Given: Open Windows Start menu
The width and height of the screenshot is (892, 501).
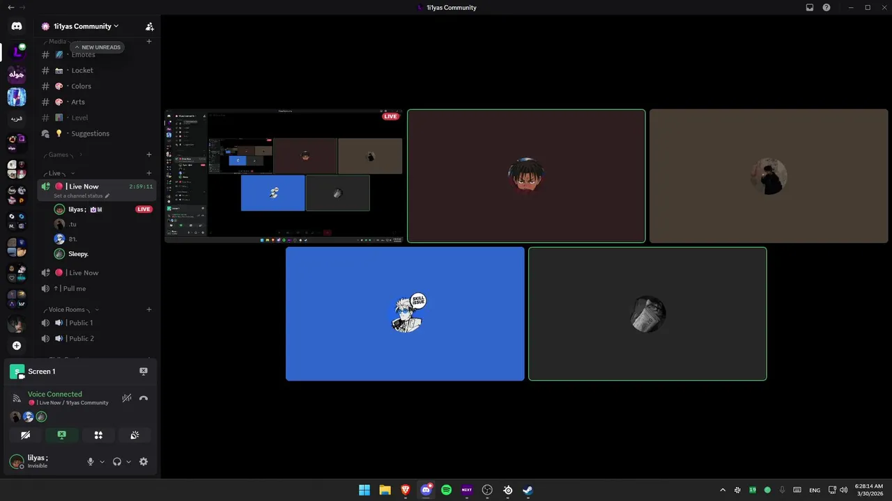Looking at the screenshot, I should click(x=364, y=490).
